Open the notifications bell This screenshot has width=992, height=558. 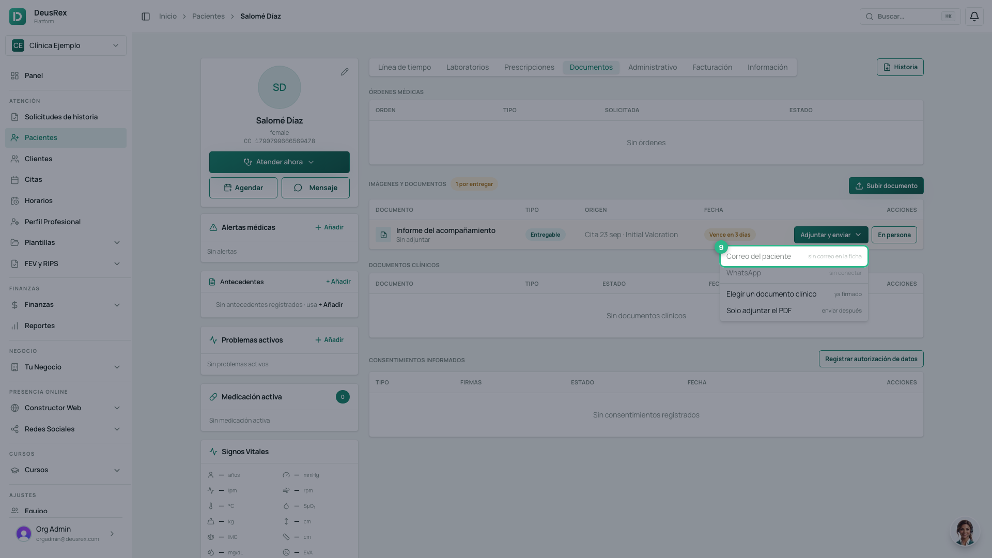(x=974, y=17)
